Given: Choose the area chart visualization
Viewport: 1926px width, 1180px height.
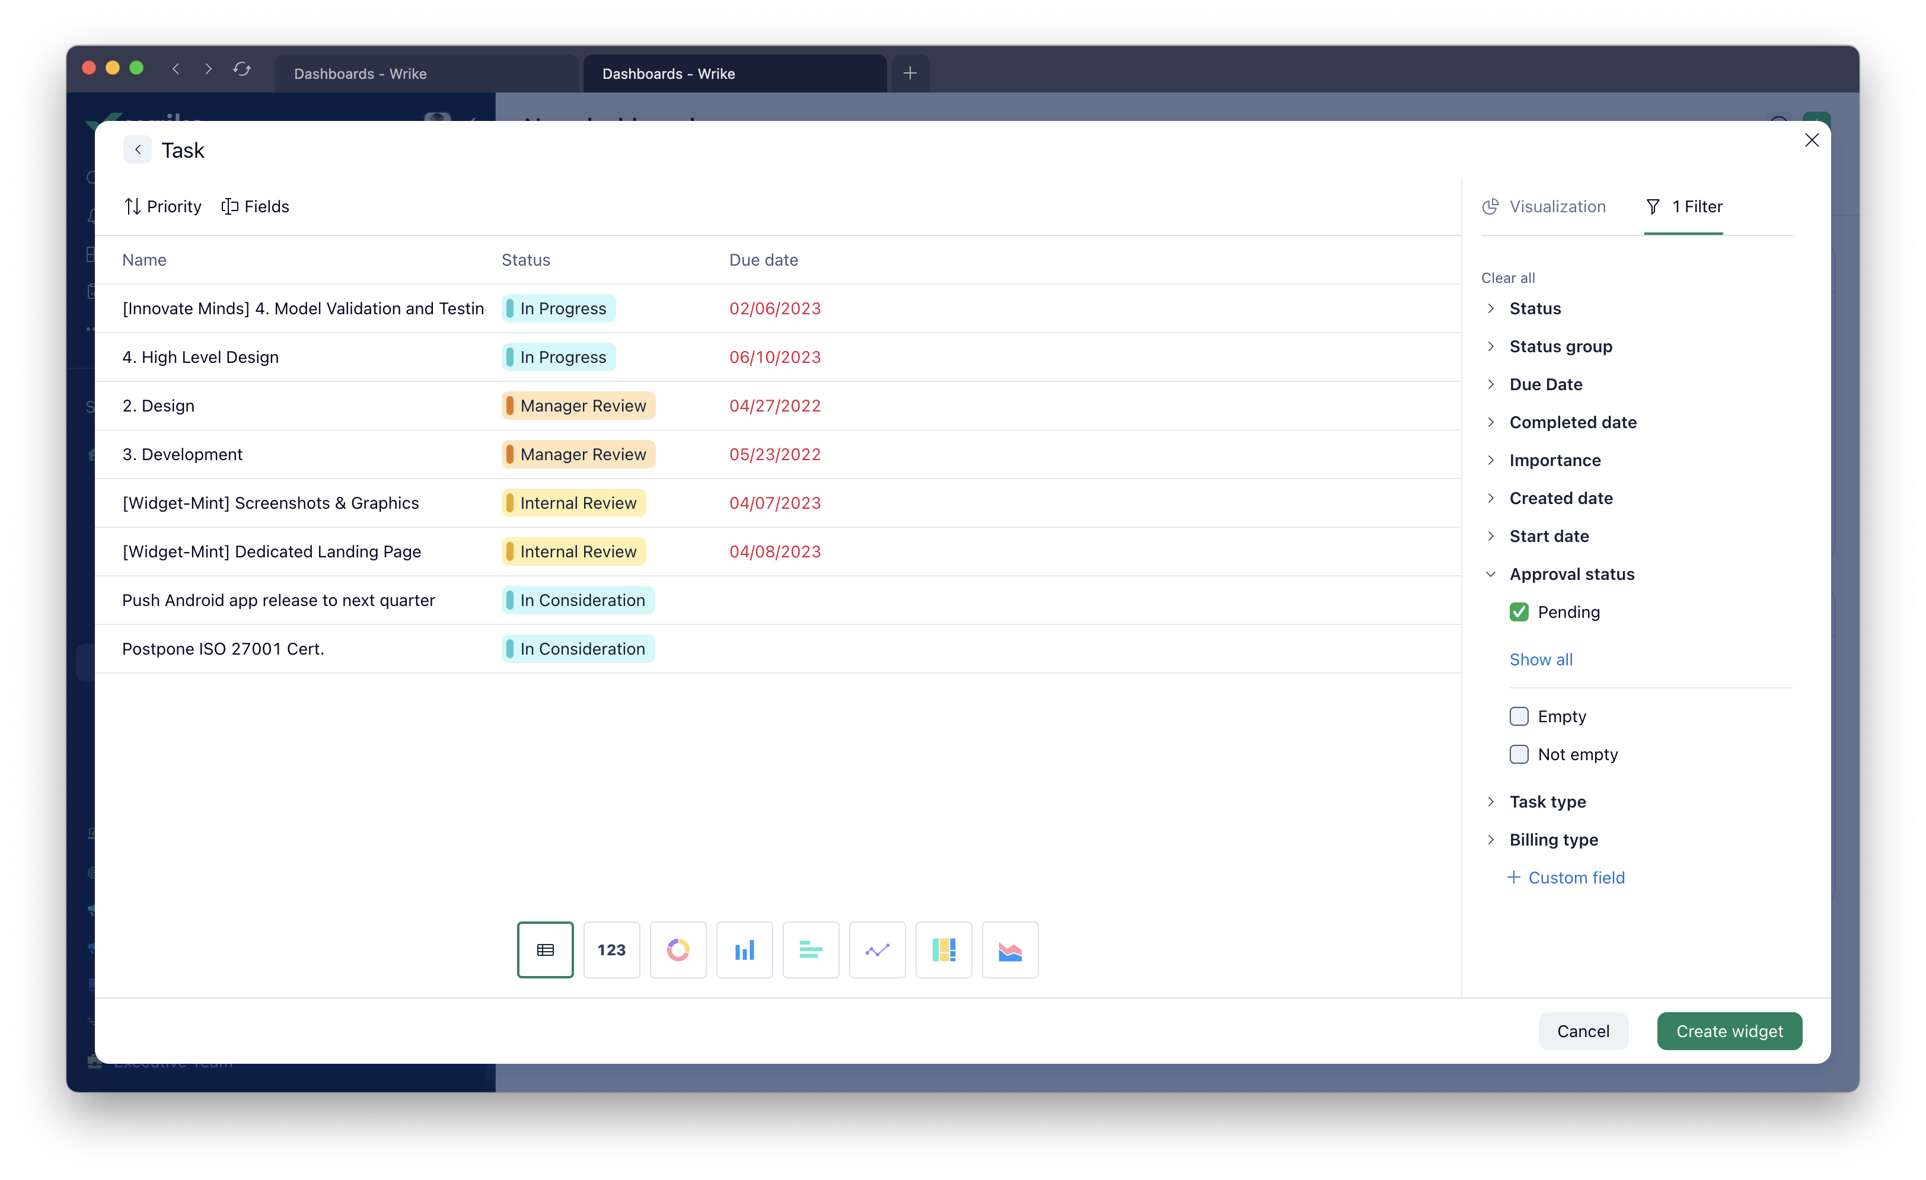Looking at the screenshot, I should click(x=1010, y=949).
